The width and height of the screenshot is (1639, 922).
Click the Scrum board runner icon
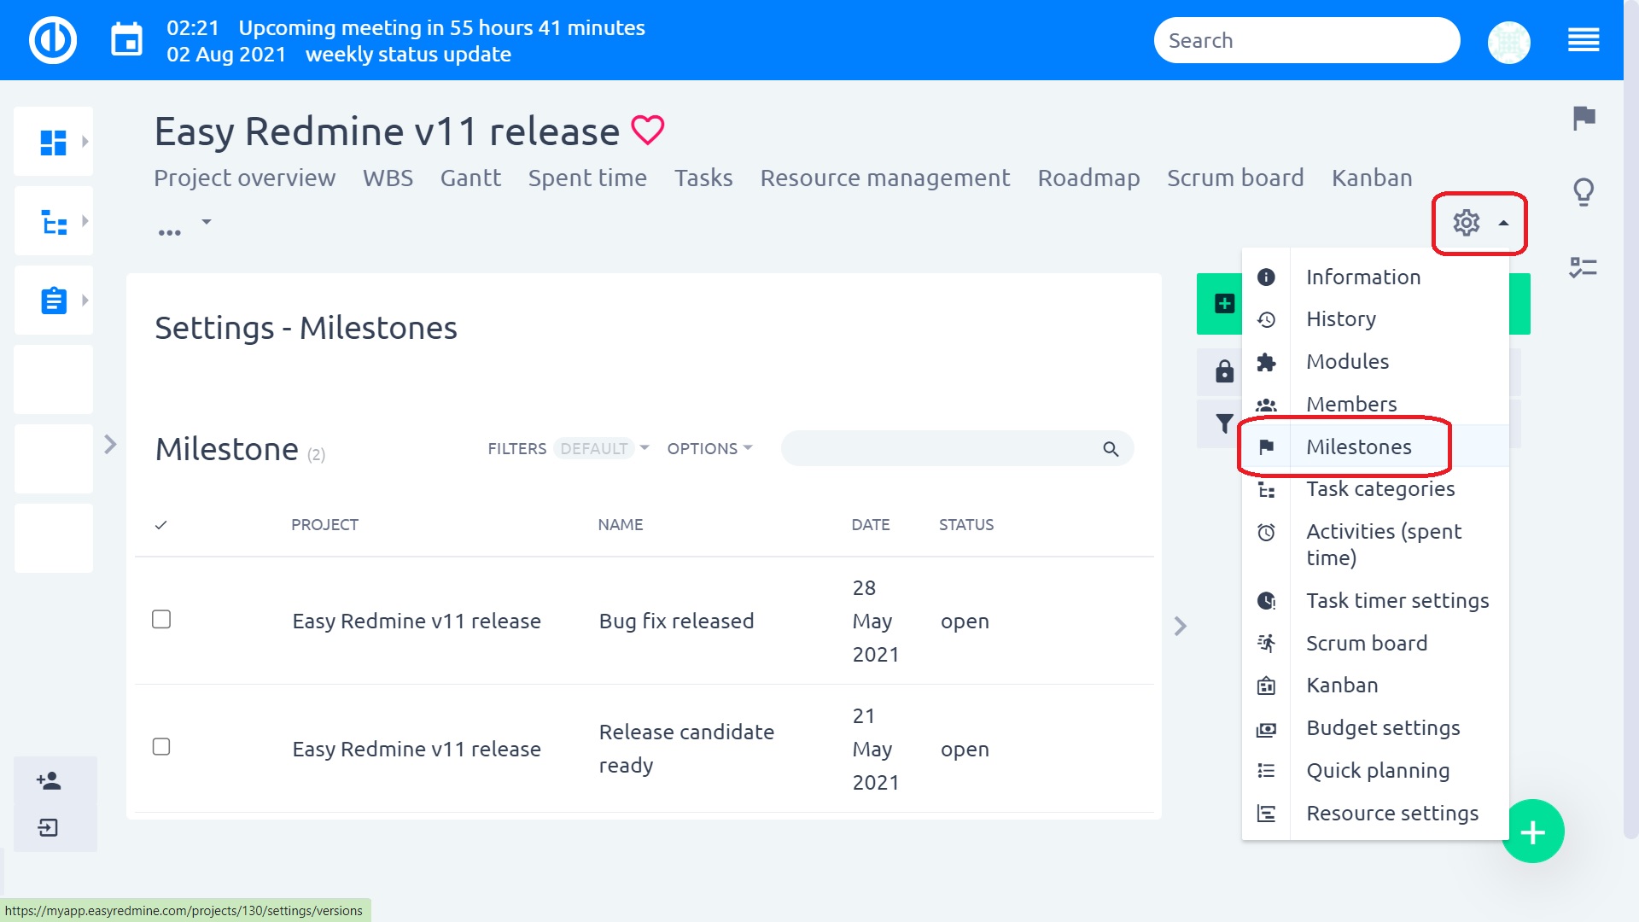coord(1266,644)
